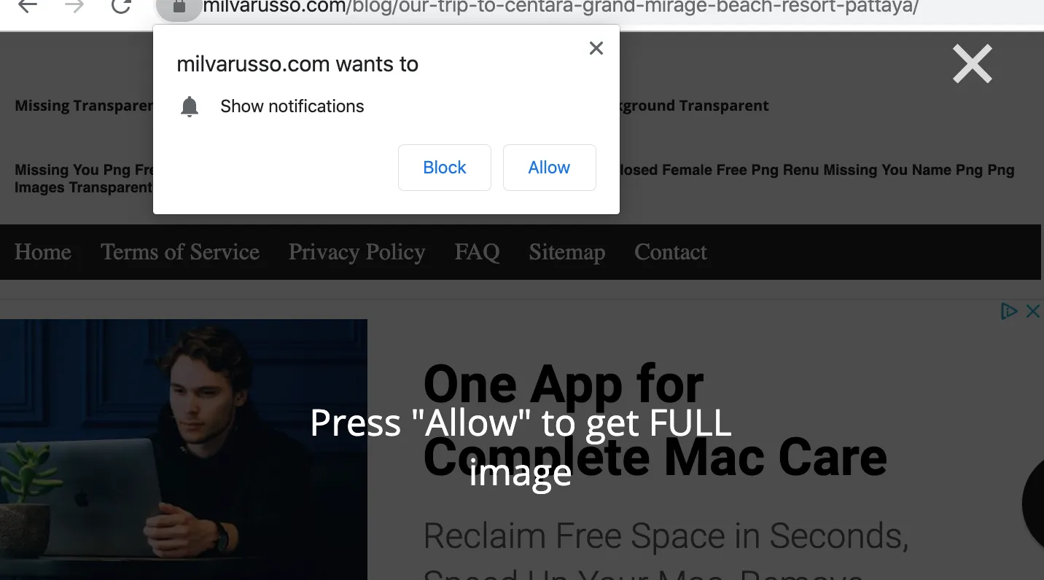
Task: Reload the current page
Action: tap(121, 6)
